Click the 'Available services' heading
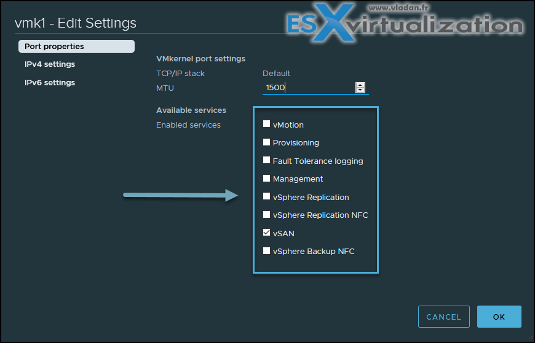 tap(191, 110)
